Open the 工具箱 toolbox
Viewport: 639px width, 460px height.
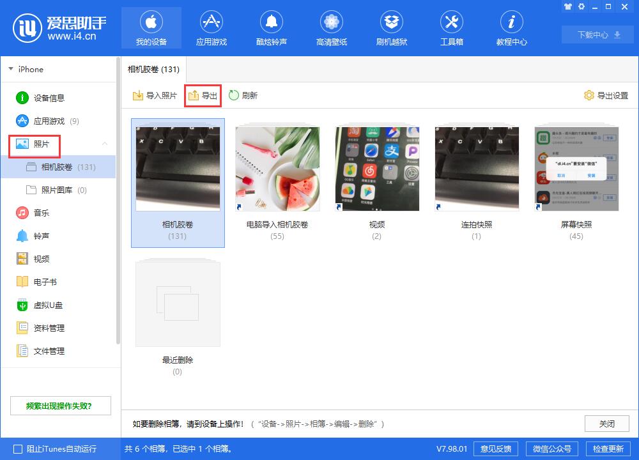(x=451, y=27)
